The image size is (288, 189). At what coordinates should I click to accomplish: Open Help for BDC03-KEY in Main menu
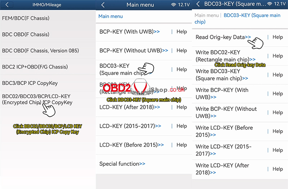tap(182, 69)
